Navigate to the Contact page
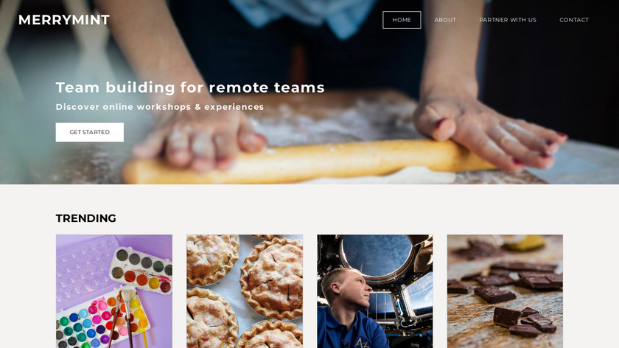The height and width of the screenshot is (348, 619). point(573,20)
